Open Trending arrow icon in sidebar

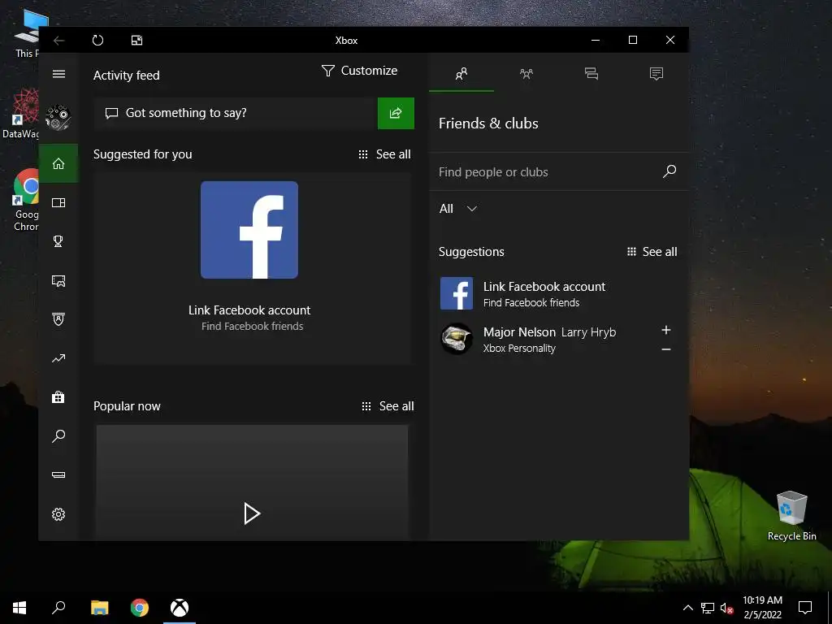point(58,358)
